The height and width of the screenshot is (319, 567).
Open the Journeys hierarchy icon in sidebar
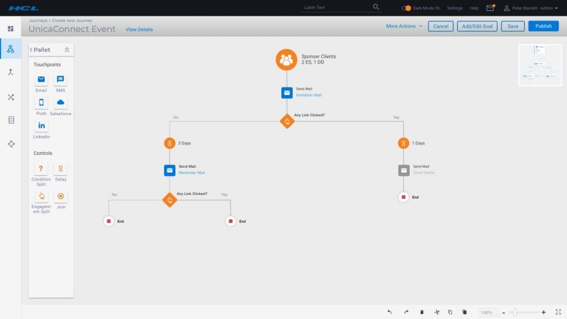pos(11,49)
